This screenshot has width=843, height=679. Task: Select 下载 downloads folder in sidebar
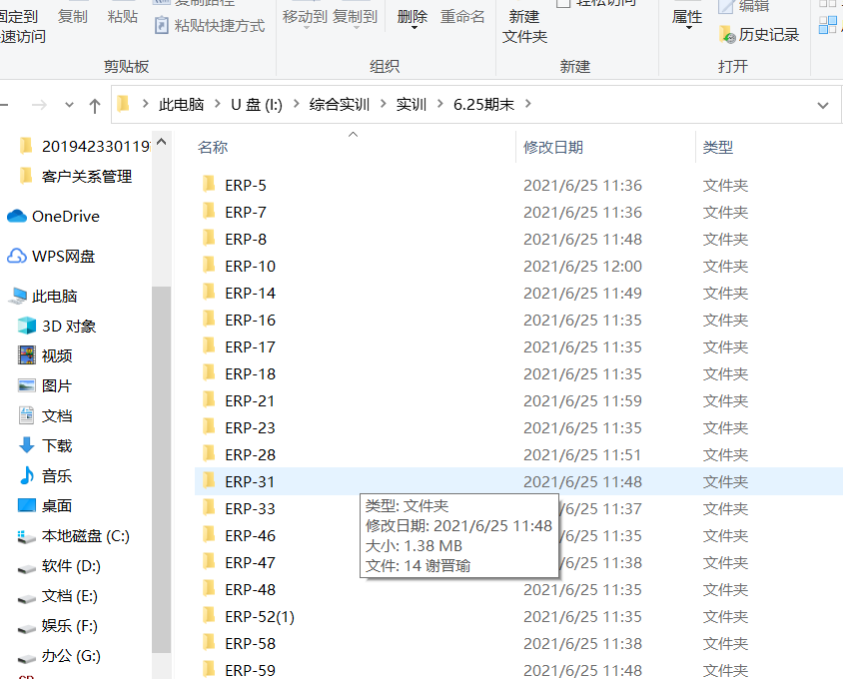point(56,446)
